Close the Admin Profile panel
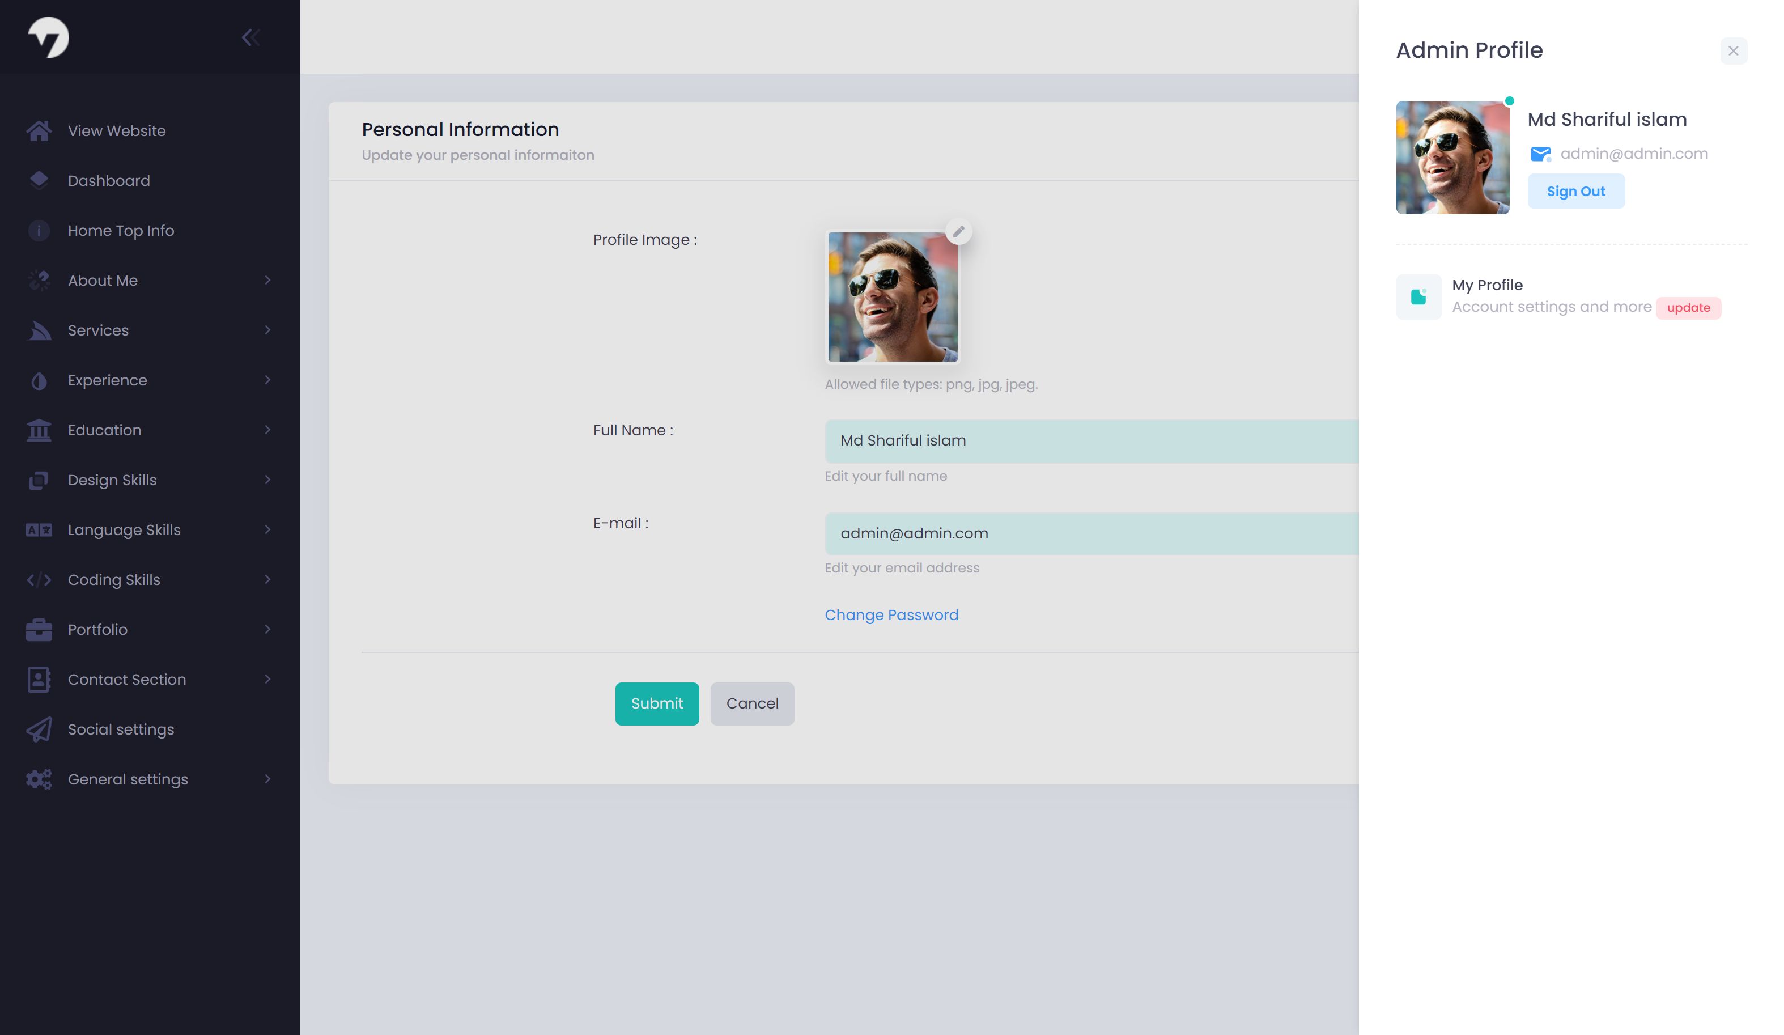 click(1733, 51)
